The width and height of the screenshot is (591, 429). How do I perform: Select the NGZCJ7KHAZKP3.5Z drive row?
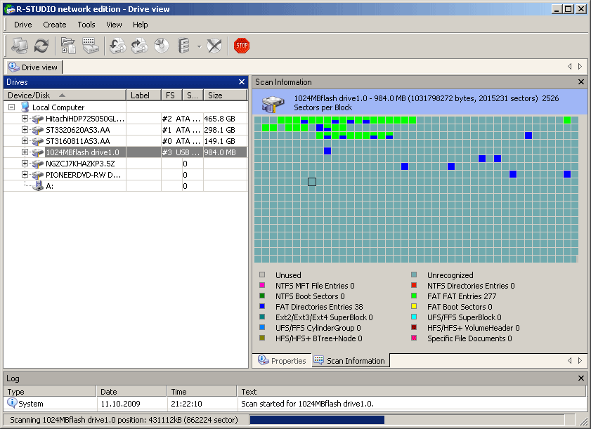pyautogui.click(x=125, y=164)
